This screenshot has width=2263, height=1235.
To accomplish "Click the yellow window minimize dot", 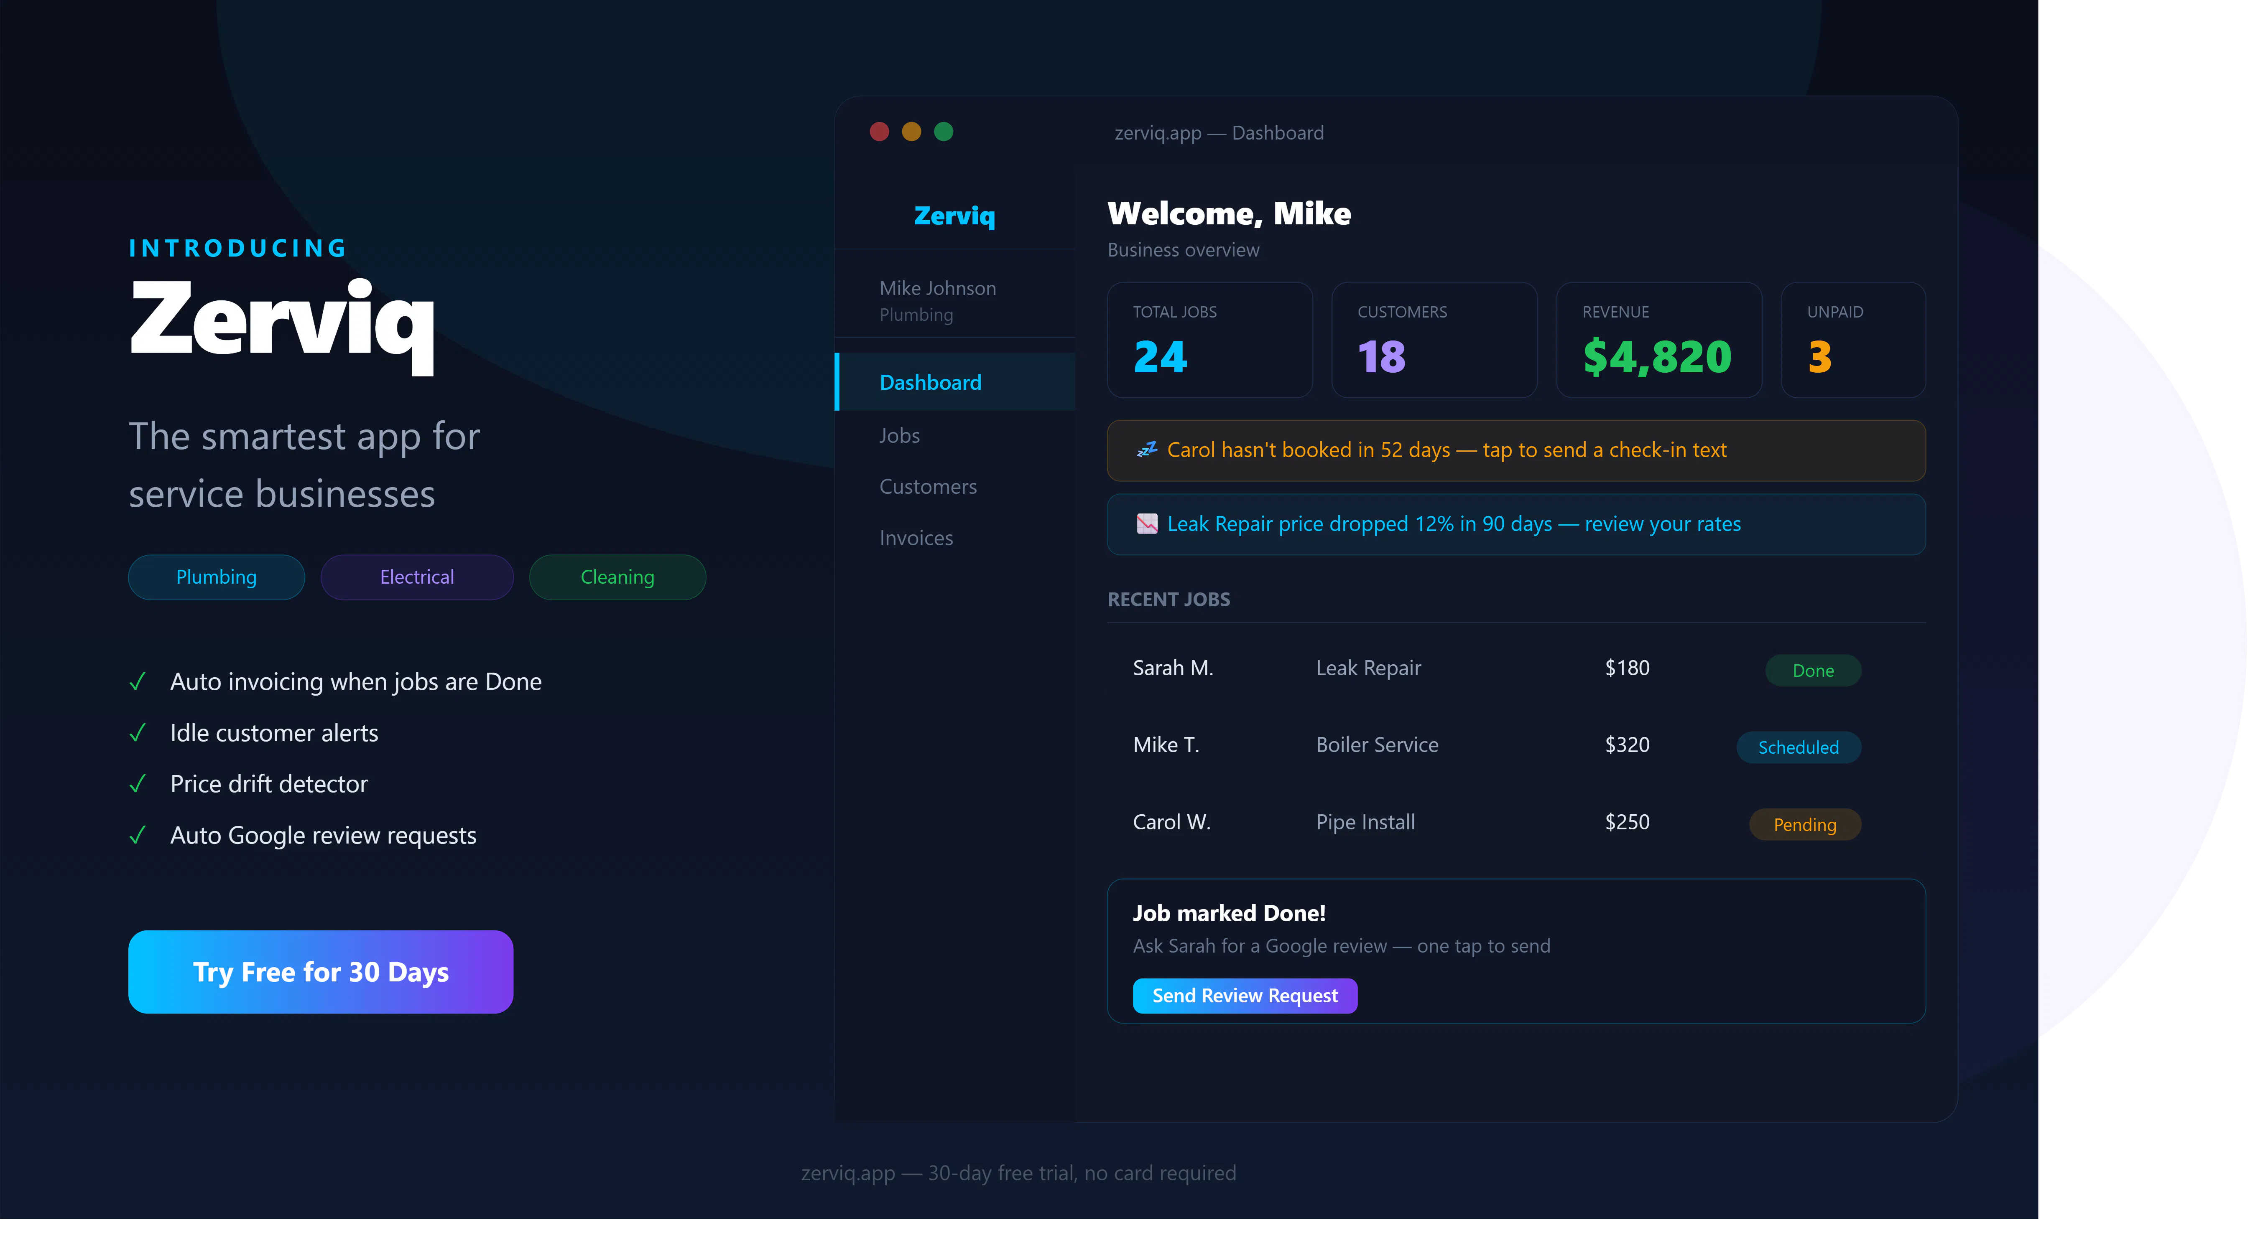I will click(912, 132).
